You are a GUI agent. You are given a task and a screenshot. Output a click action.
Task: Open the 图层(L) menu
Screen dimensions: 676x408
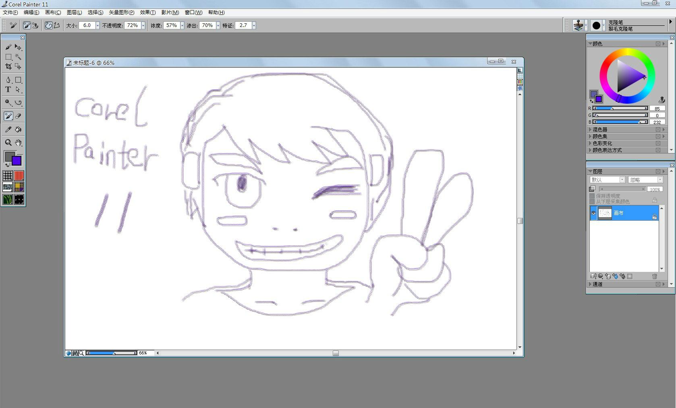click(x=74, y=12)
